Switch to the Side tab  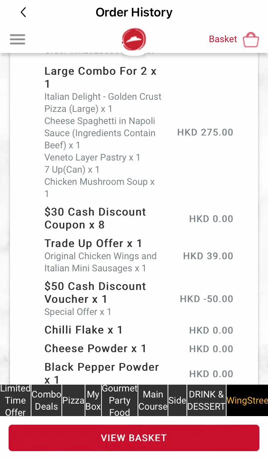[177, 400]
